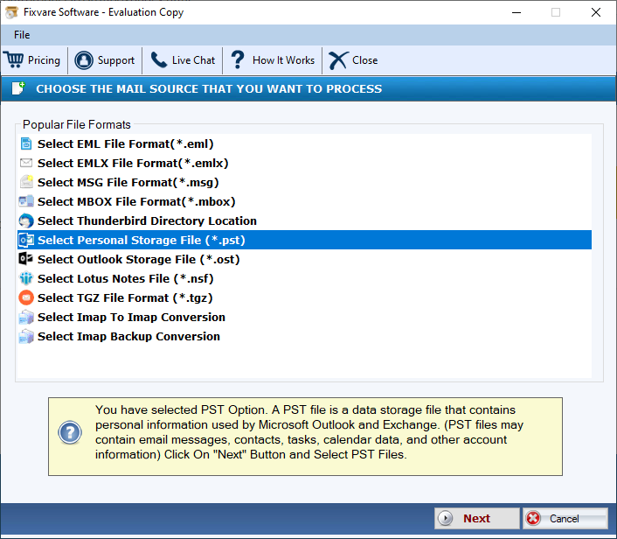The height and width of the screenshot is (539, 617).
Task: Click the How It Works question mark icon
Action: pos(237,60)
